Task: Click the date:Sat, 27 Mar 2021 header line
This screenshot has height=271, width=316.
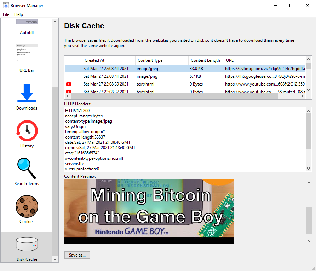Action: click(x=98, y=142)
